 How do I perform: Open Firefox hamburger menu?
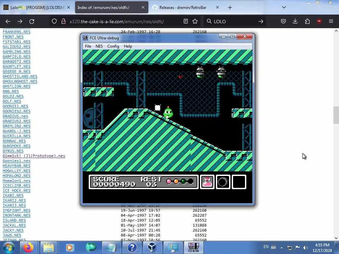[x=331, y=21]
